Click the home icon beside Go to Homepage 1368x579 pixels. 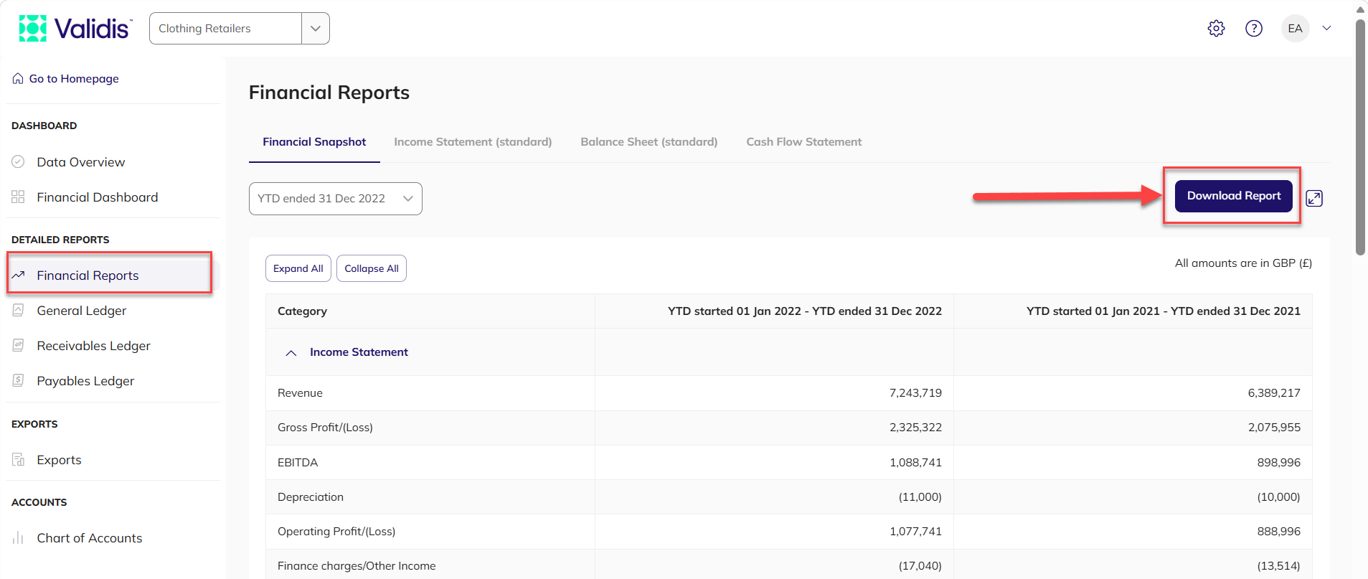18,79
